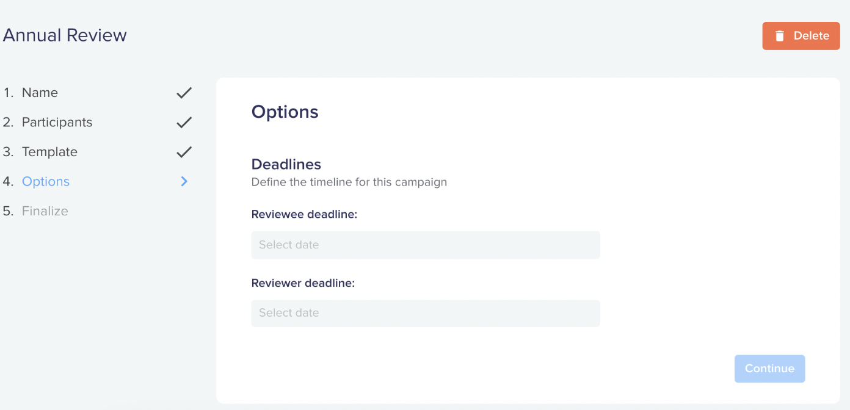The height and width of the screenshot is (410, 850).
Task: Click the checkmark beside Name step
Action: coord(184,93)
